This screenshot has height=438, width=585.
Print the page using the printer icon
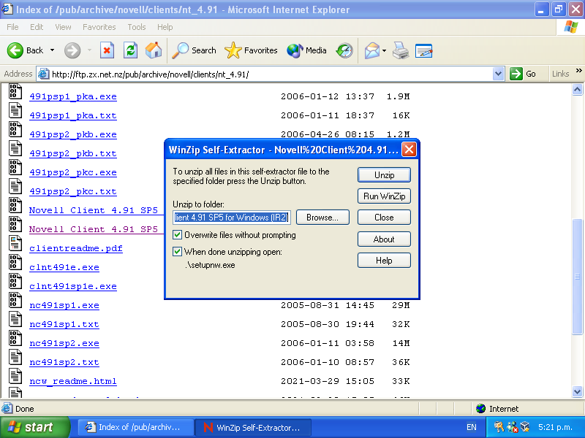[x=401, y=50]
